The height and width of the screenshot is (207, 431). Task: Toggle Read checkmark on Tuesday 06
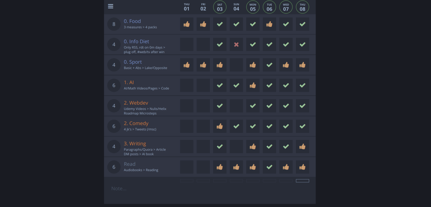(x=269, y=167)
